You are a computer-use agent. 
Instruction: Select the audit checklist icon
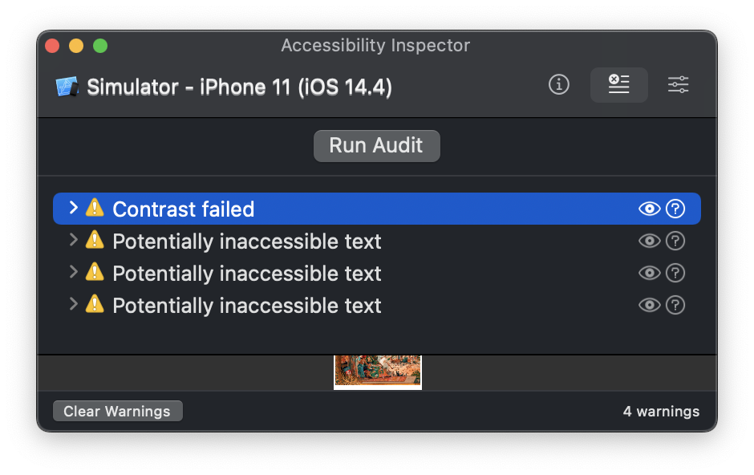click(x=618, y=84)
